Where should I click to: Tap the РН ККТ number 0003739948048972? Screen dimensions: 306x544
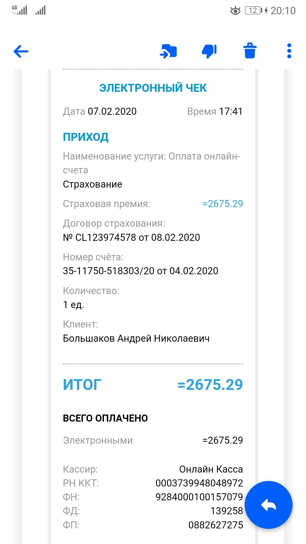tap(199, 483)
